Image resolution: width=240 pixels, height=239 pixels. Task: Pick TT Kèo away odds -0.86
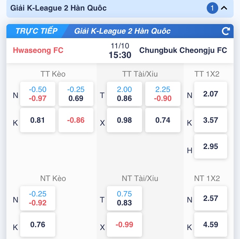(x=76, y=120)
